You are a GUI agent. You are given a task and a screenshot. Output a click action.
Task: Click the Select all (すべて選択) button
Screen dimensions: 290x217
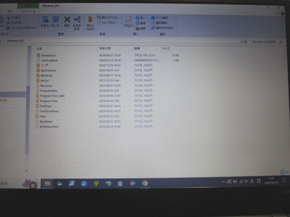click(x=160, y=18)
